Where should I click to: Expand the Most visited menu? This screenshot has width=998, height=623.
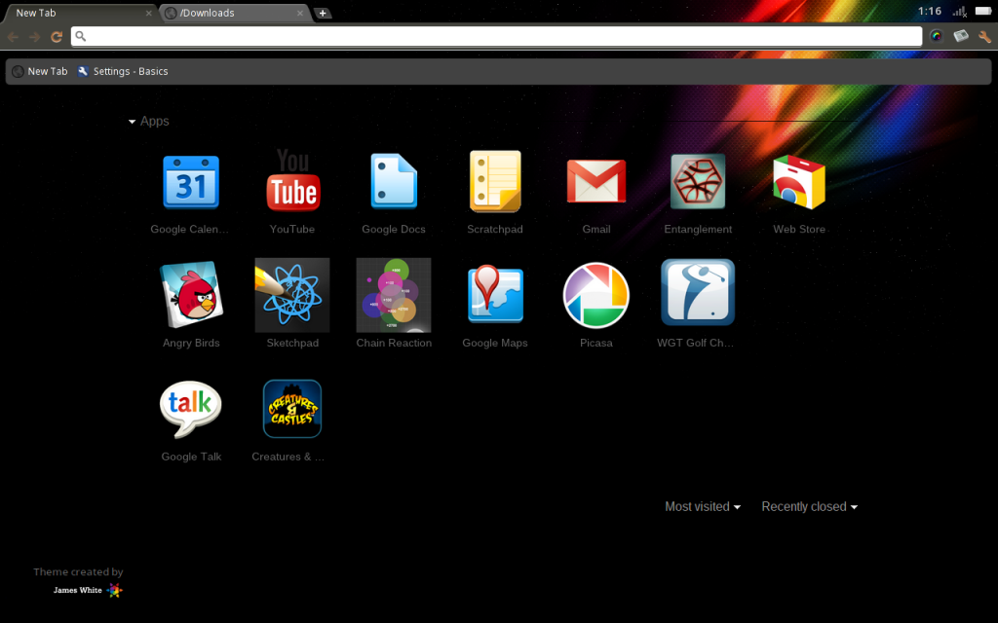point(703,506)
